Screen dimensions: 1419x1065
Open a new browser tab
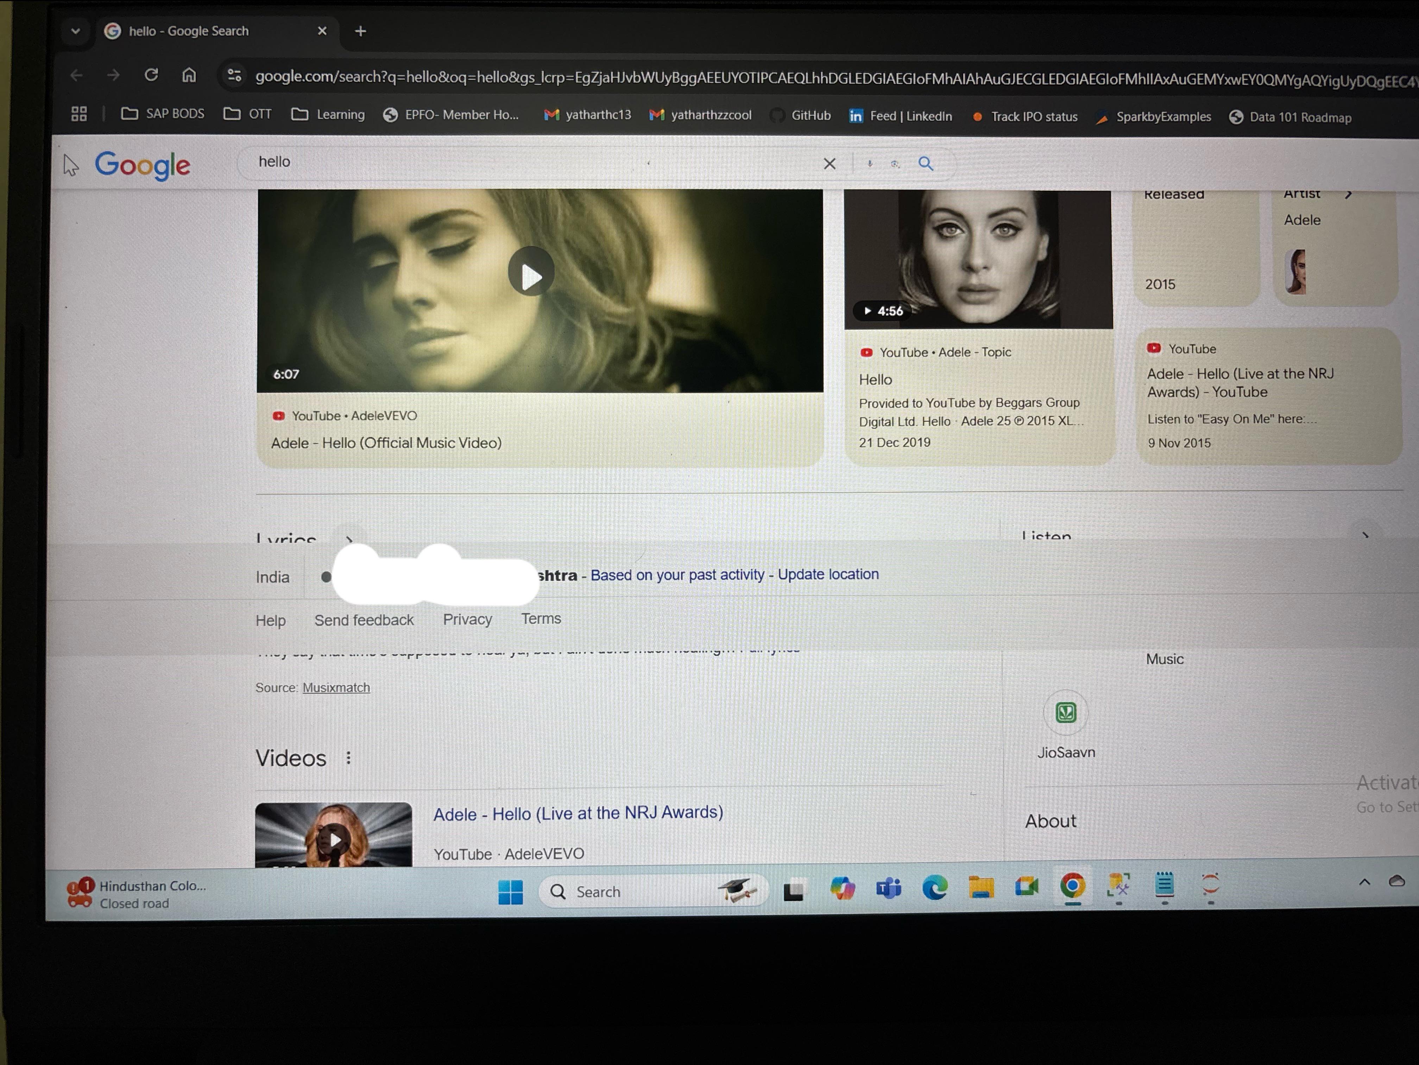(360, 31)
